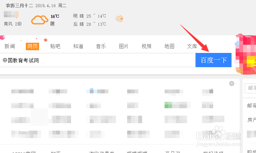Click the cloudy weather icon

point(40,20)
